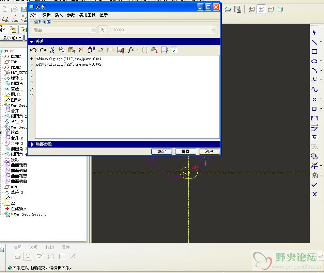Switch to no hidden display style
324x273 pixels.
click(271, 9)
